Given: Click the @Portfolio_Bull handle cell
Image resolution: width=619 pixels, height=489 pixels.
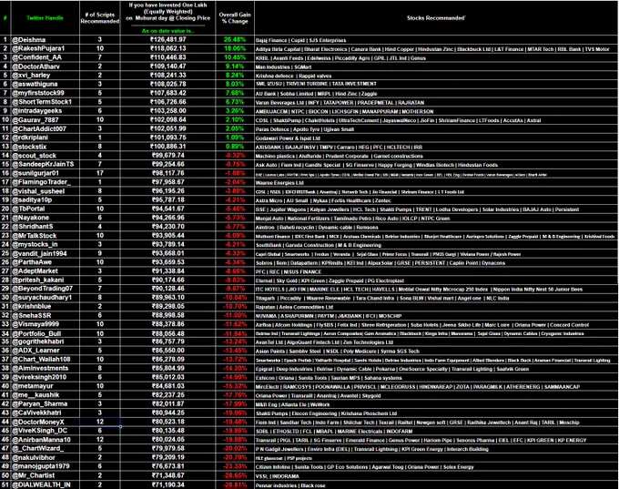Looking at the screenshot, I should pyautogui.click(x=46, y=333).
